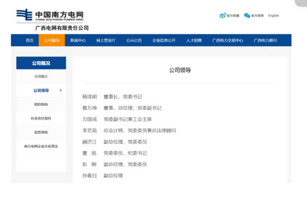The width and height of the screenshot is (307, 203).
Task: Open the 新闻中心 navigation menu
Action: 78,40
